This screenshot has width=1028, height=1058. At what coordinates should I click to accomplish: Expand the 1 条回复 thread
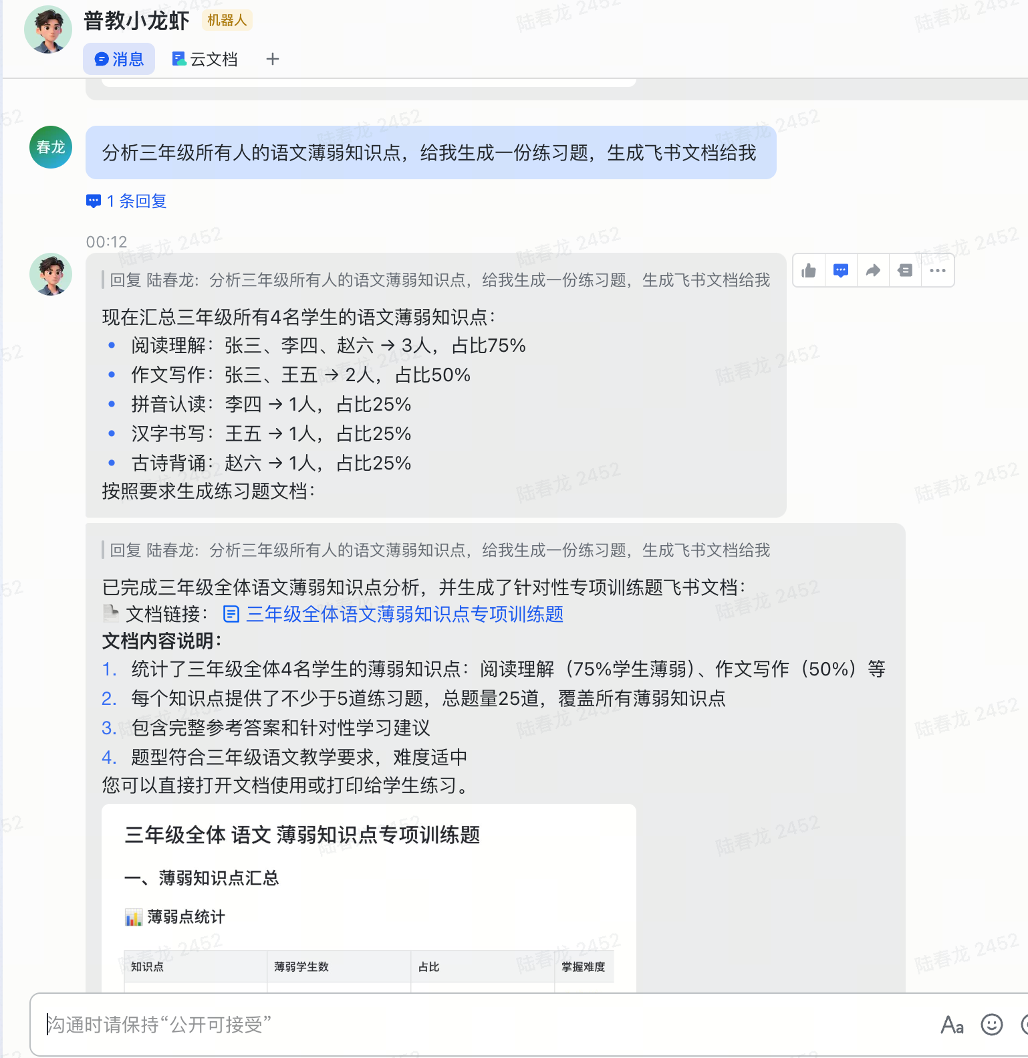(x=127, y=201)
